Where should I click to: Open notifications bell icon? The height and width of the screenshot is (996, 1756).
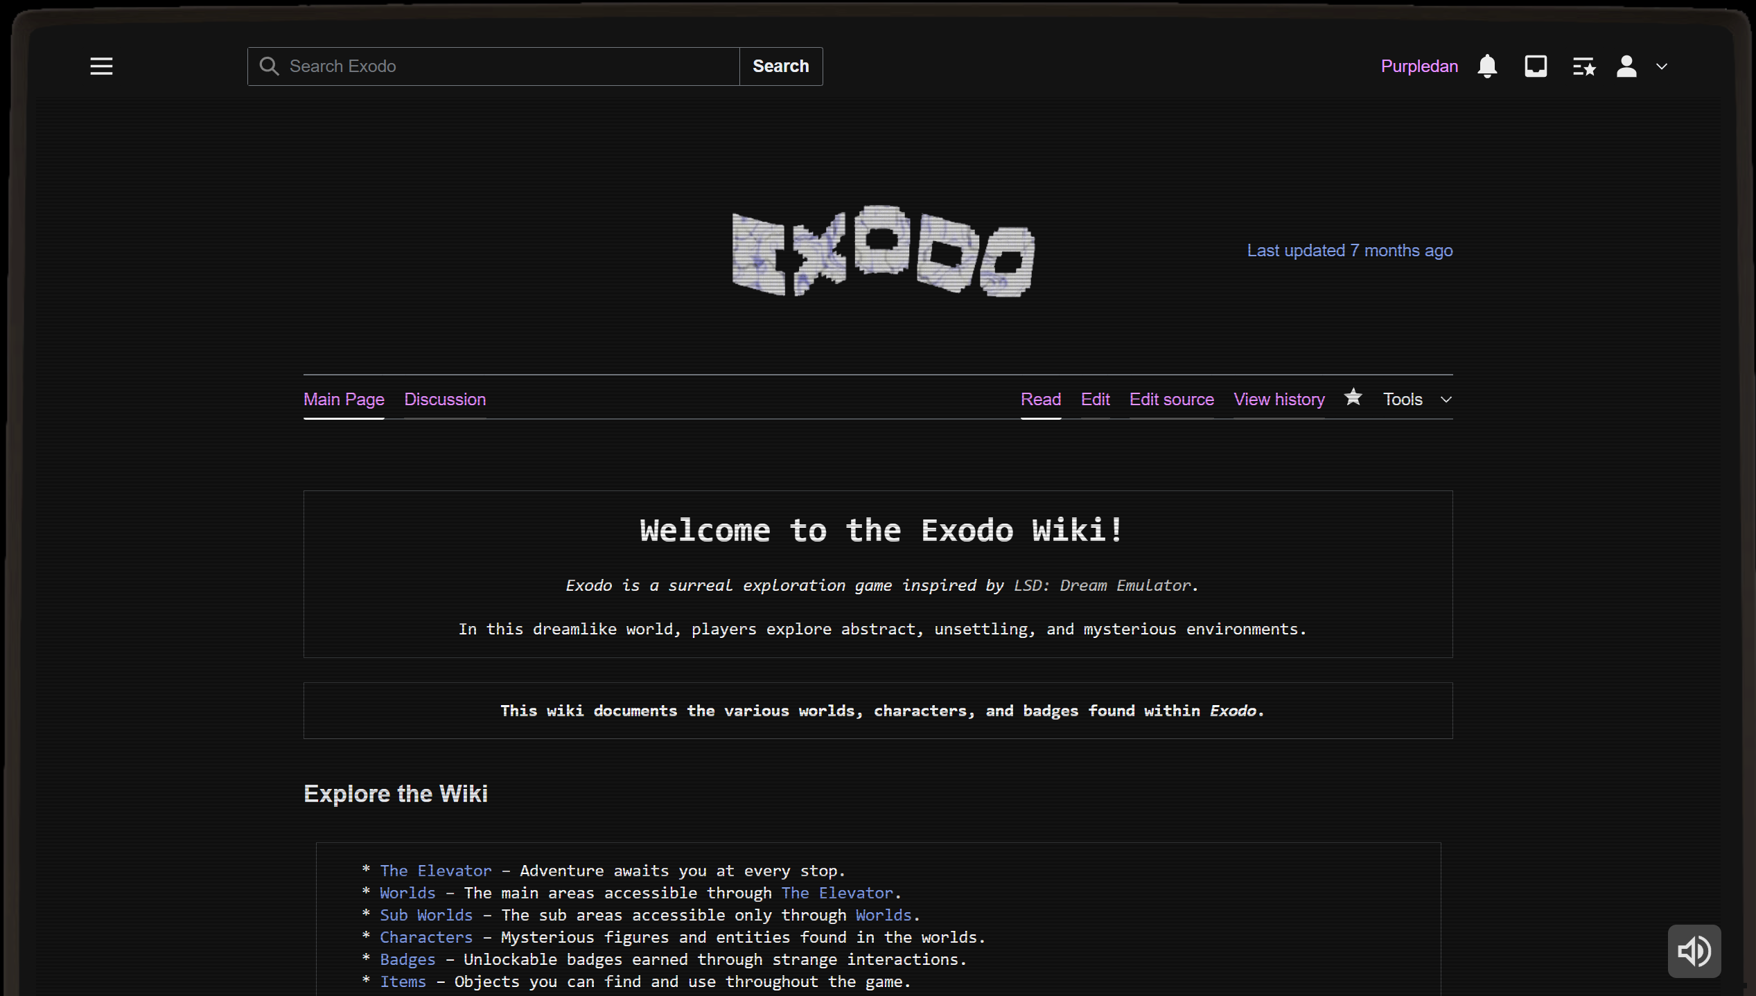click(x=1487, y=66)
